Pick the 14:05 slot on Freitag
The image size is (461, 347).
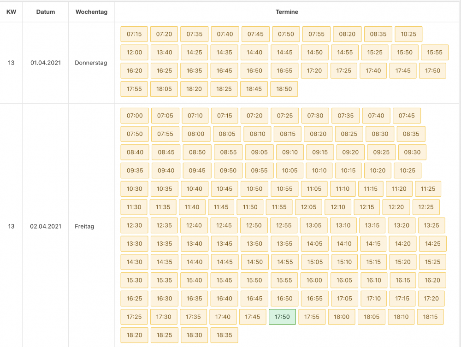tap(314, 244)
